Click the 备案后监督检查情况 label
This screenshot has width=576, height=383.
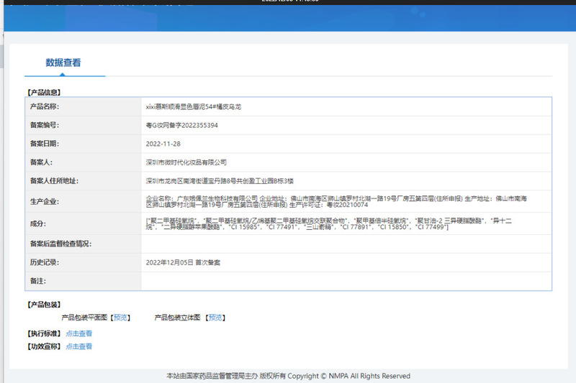(60, 244)
